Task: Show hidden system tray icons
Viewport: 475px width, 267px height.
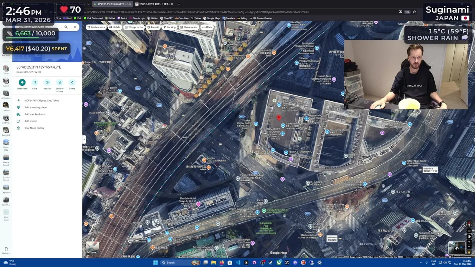Action: point(420,263)
